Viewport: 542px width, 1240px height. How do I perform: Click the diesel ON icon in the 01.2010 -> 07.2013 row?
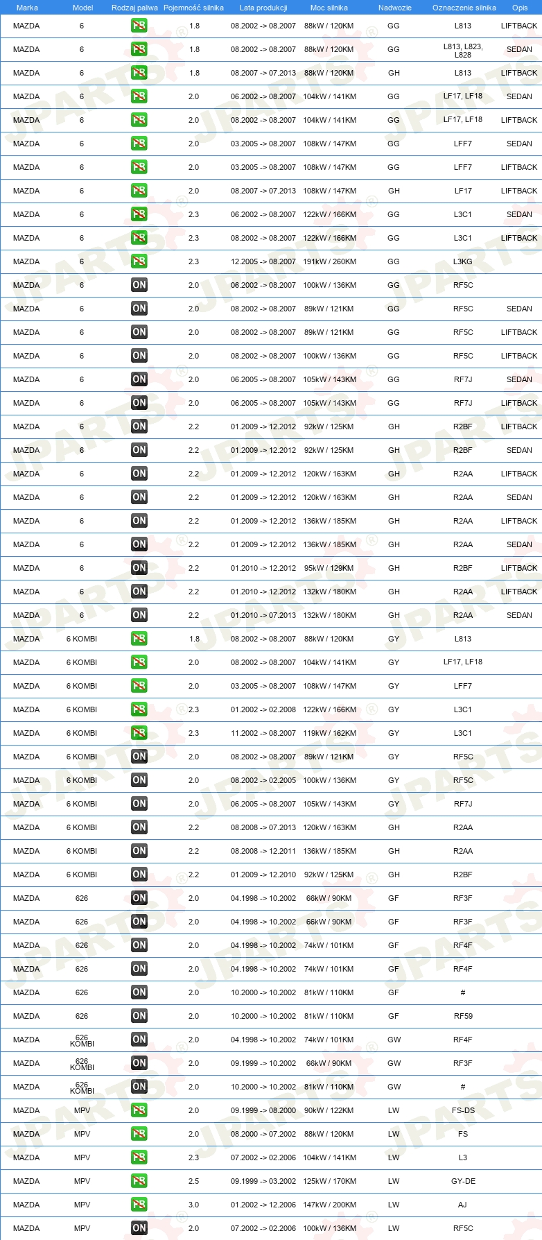point(139,615)
